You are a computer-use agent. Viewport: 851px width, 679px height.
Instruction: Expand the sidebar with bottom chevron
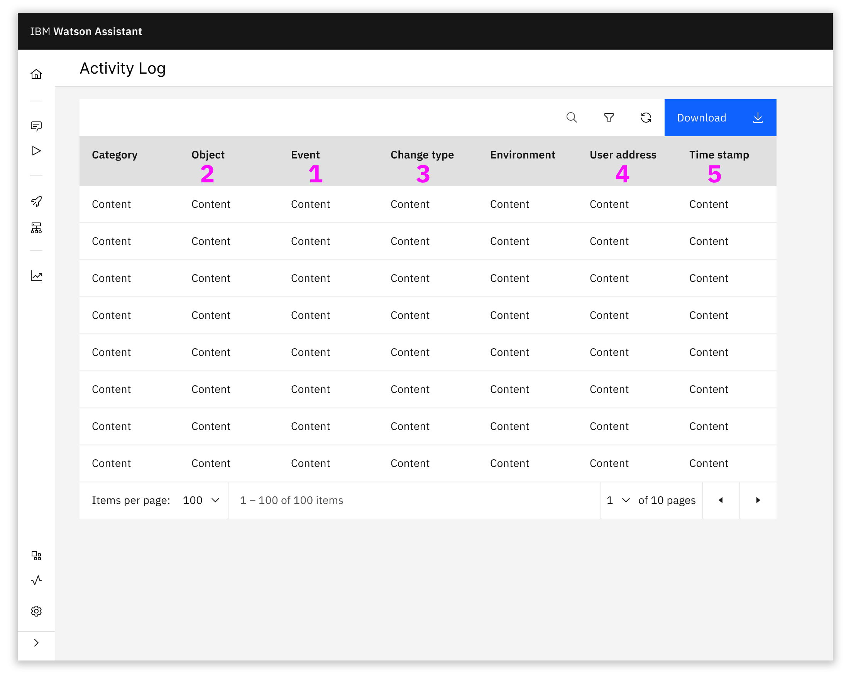[36, 643]
